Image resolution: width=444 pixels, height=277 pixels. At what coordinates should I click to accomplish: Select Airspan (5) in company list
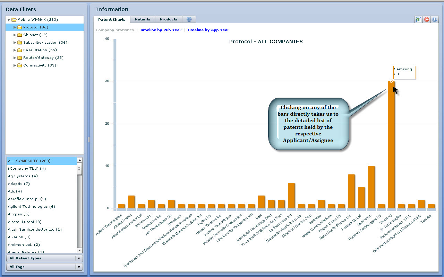[19, 214]
